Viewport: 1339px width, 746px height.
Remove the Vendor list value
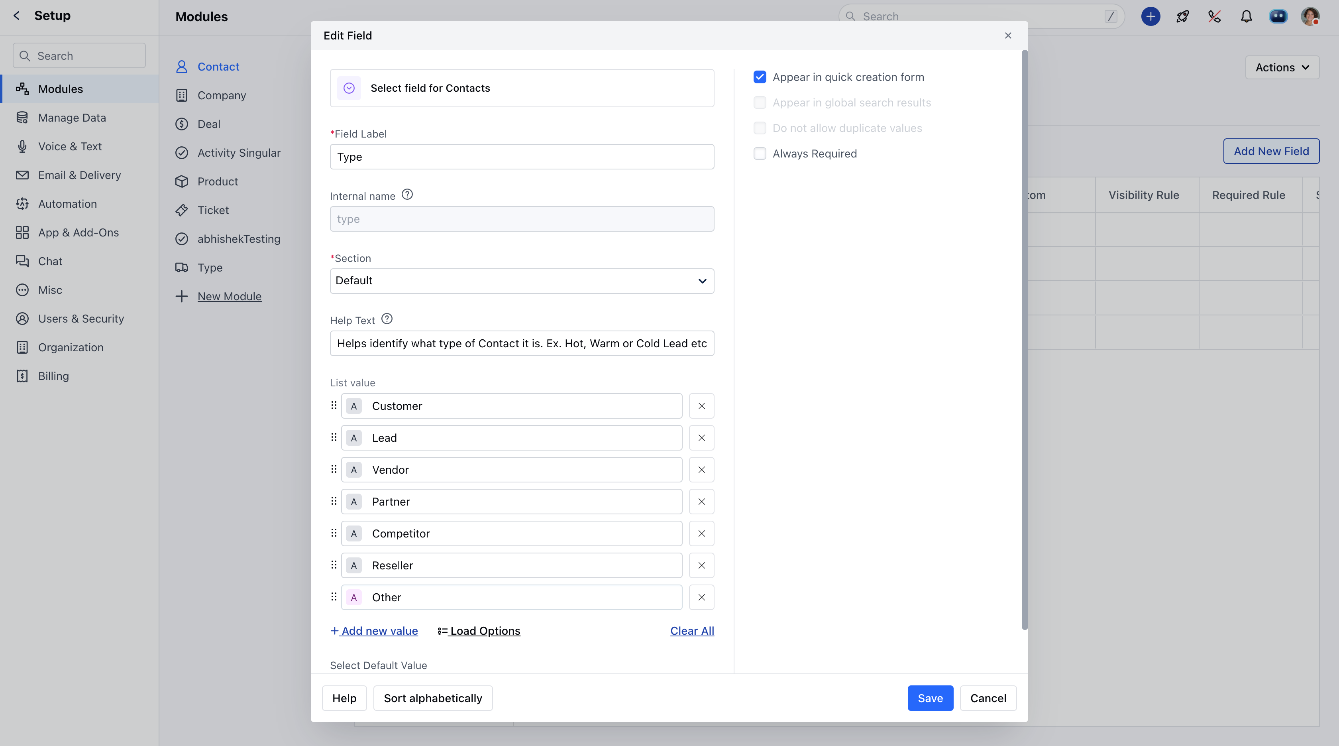coord(702,470)
